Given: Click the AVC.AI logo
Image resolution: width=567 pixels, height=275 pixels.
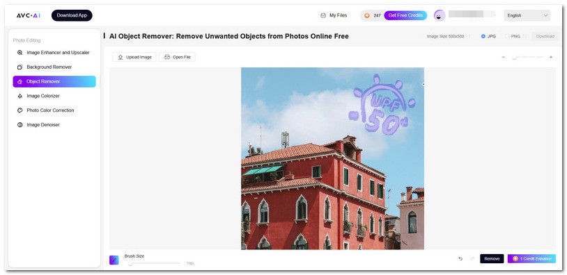Looking at the screenshot, I should [x=28, y=15].
